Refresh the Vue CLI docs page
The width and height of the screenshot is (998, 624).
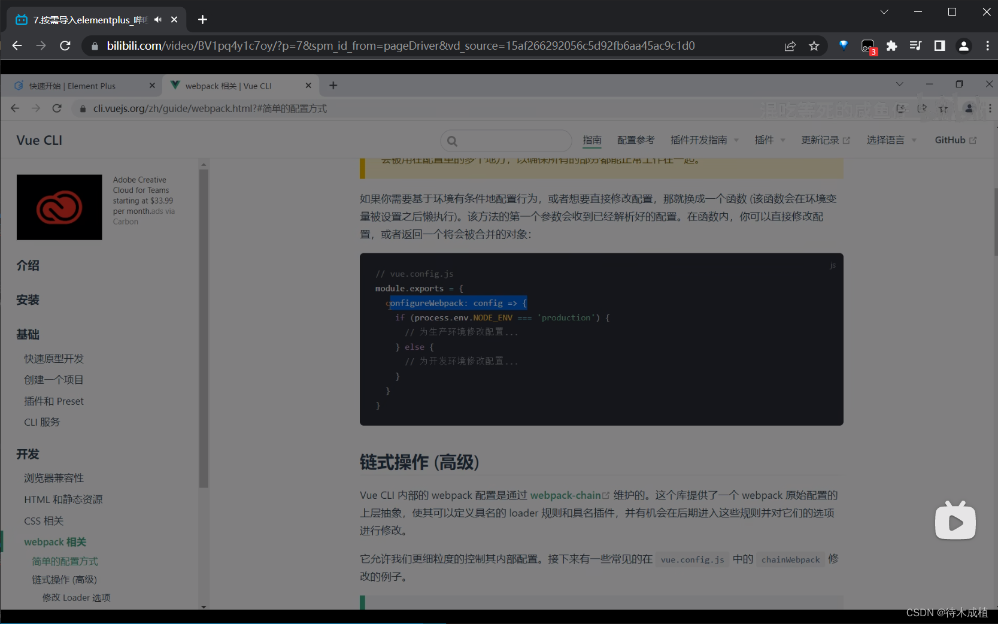pyautogui.click(x=57, y=108)
